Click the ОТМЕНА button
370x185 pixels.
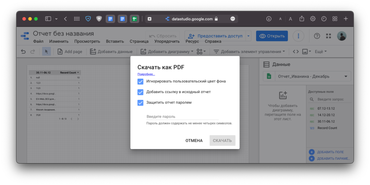(194, 141)
